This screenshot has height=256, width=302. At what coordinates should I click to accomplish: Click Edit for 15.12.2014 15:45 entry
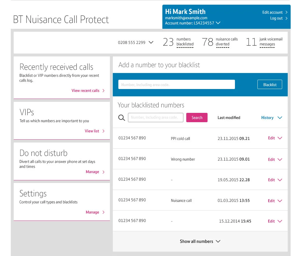click(x=271, y=221)
